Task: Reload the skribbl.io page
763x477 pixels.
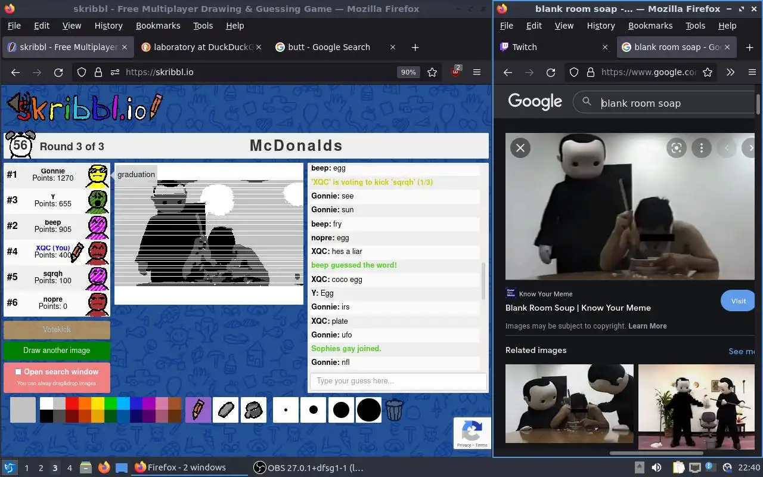Action: [x=58, y=72]
